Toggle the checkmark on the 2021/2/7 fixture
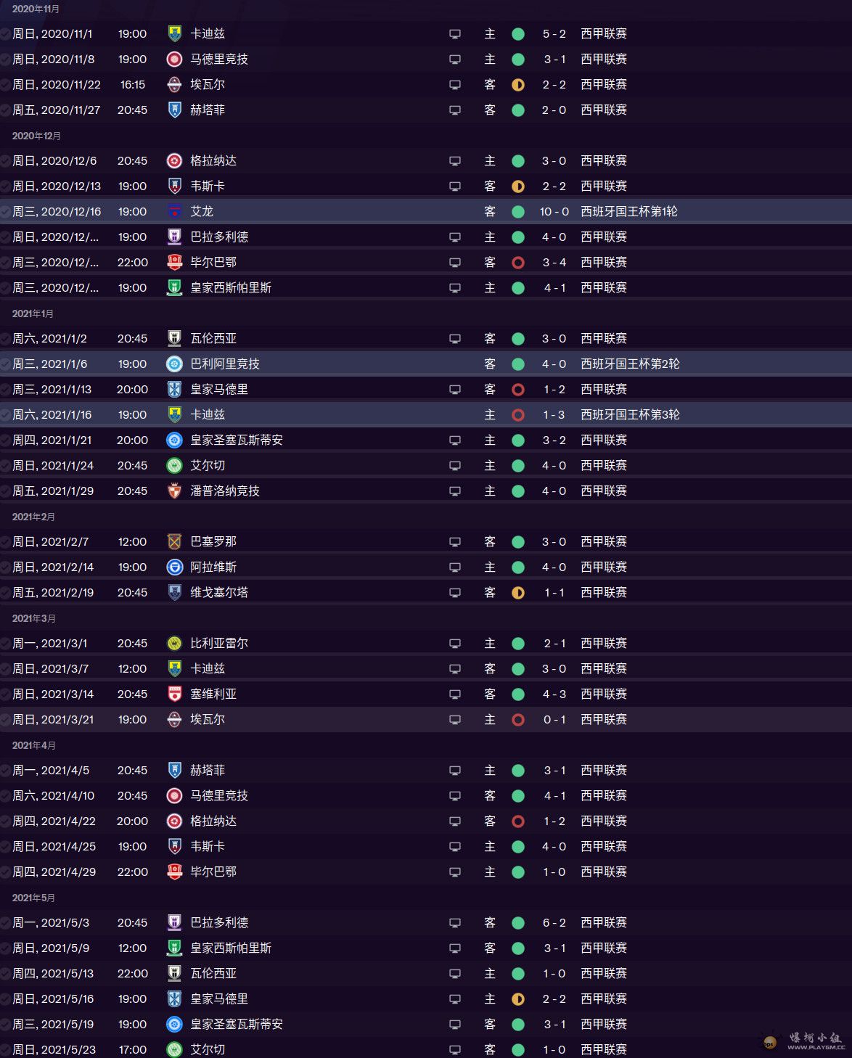The image size is (852, 1058). pos(5,542)
